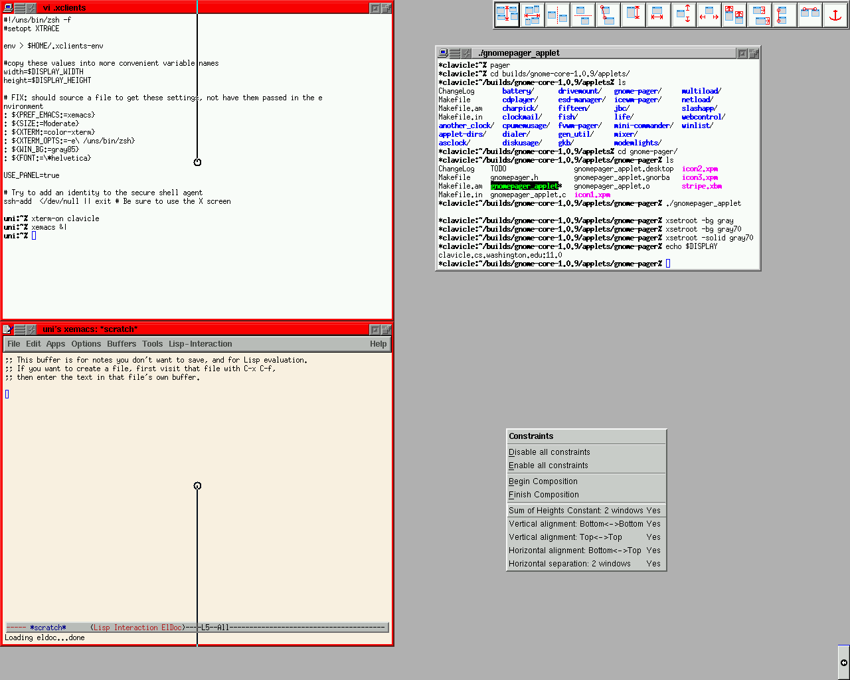Select the top alignment constraint icon
The height and width of the screenshot is (680, 850).
point(734,15)
